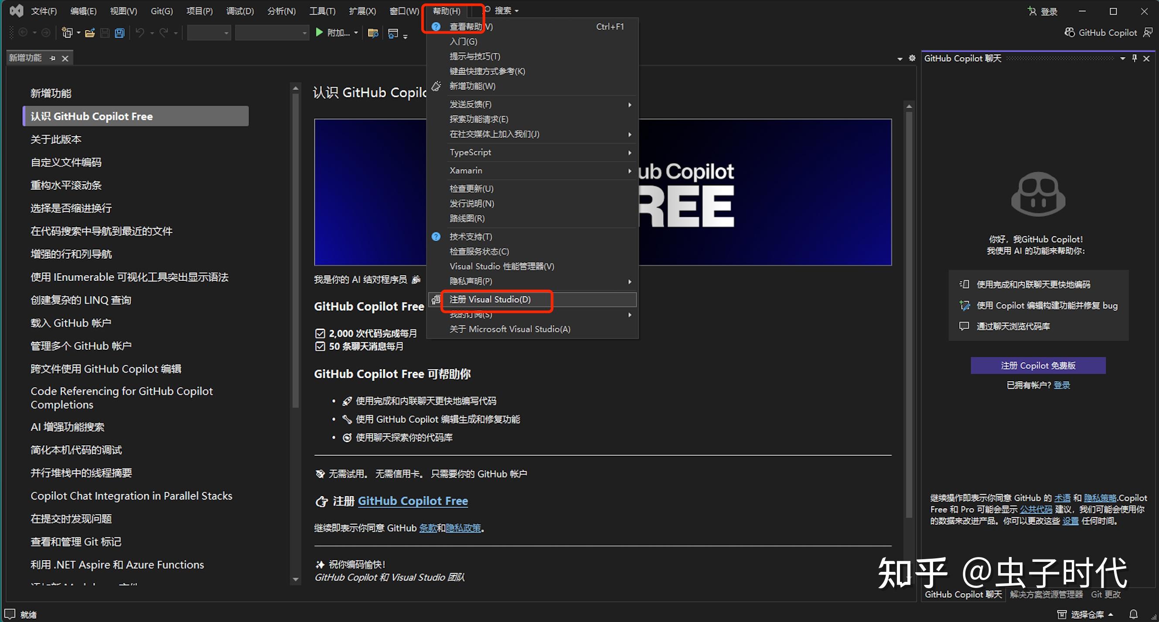Click the notification bell in status bar
This screenshot has width=1159, height=622.
tap(1133, 614)
